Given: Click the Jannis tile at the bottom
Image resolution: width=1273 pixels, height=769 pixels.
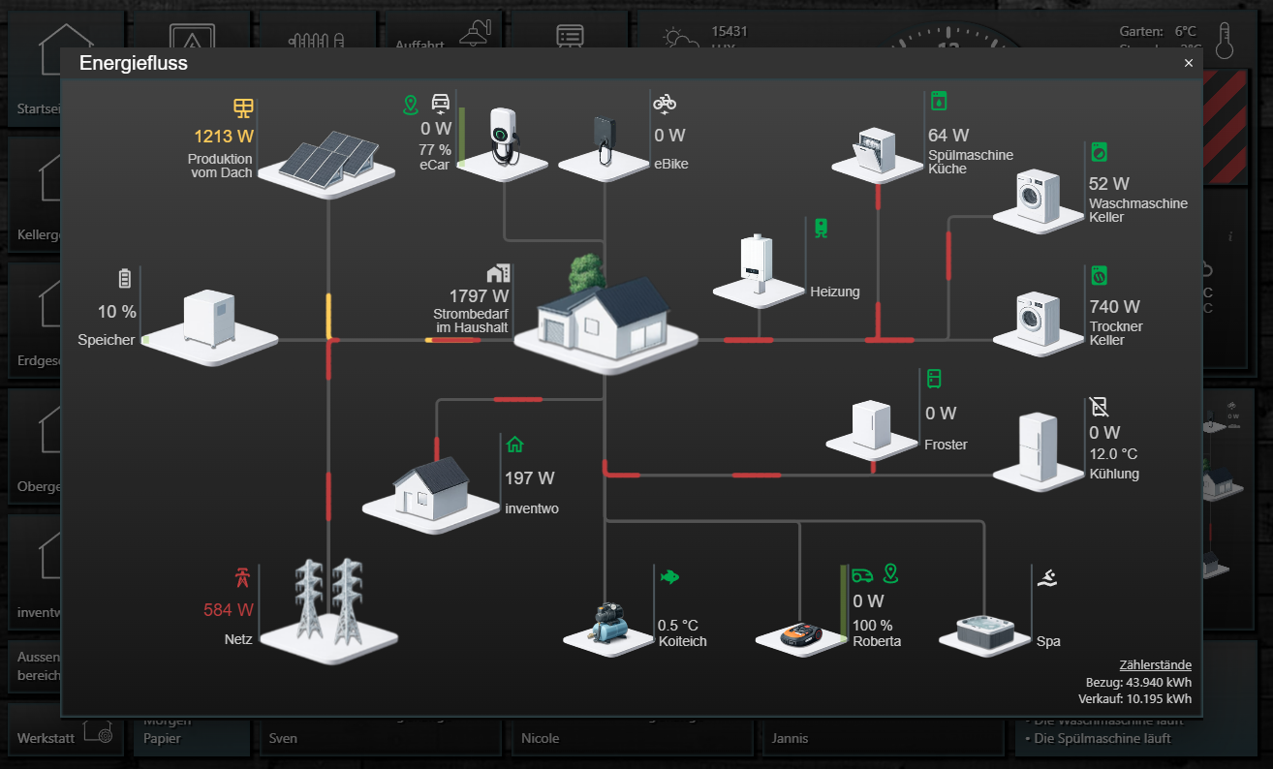Looking at the screenshot, I should point(884,737).
